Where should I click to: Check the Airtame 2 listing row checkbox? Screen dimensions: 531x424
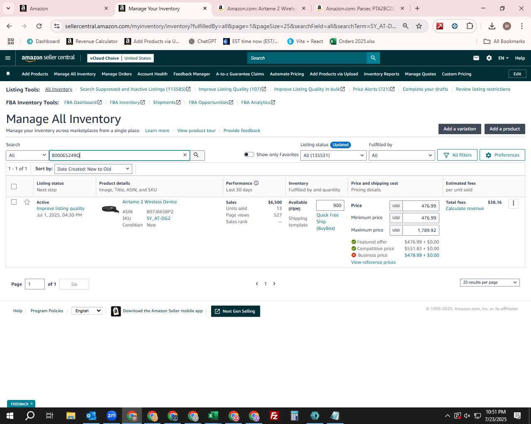point(14,202)
